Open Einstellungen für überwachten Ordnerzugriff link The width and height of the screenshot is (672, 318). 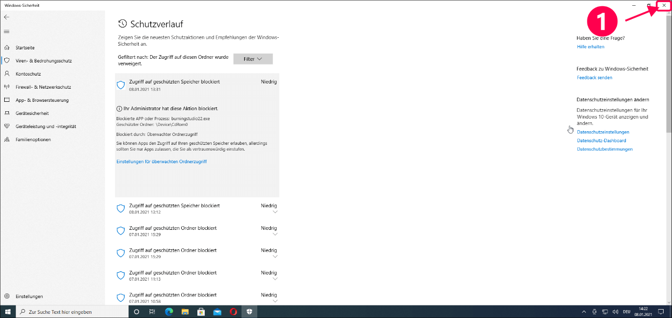click(x=161, y=162)
